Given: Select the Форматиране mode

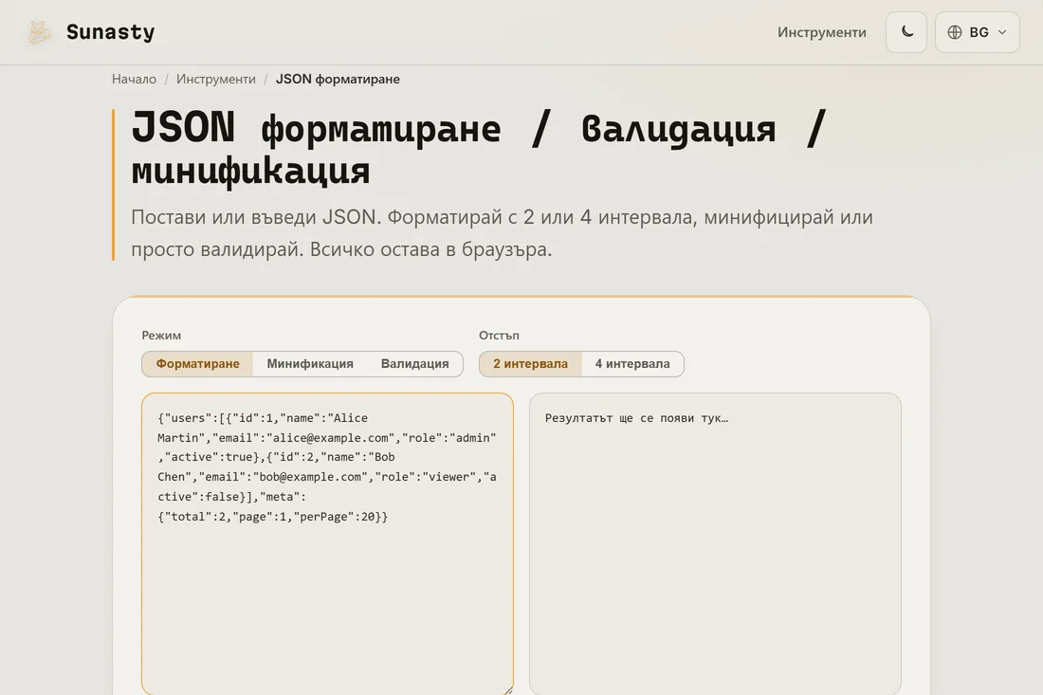Looking at the screenshot, I should click(197, 364).
